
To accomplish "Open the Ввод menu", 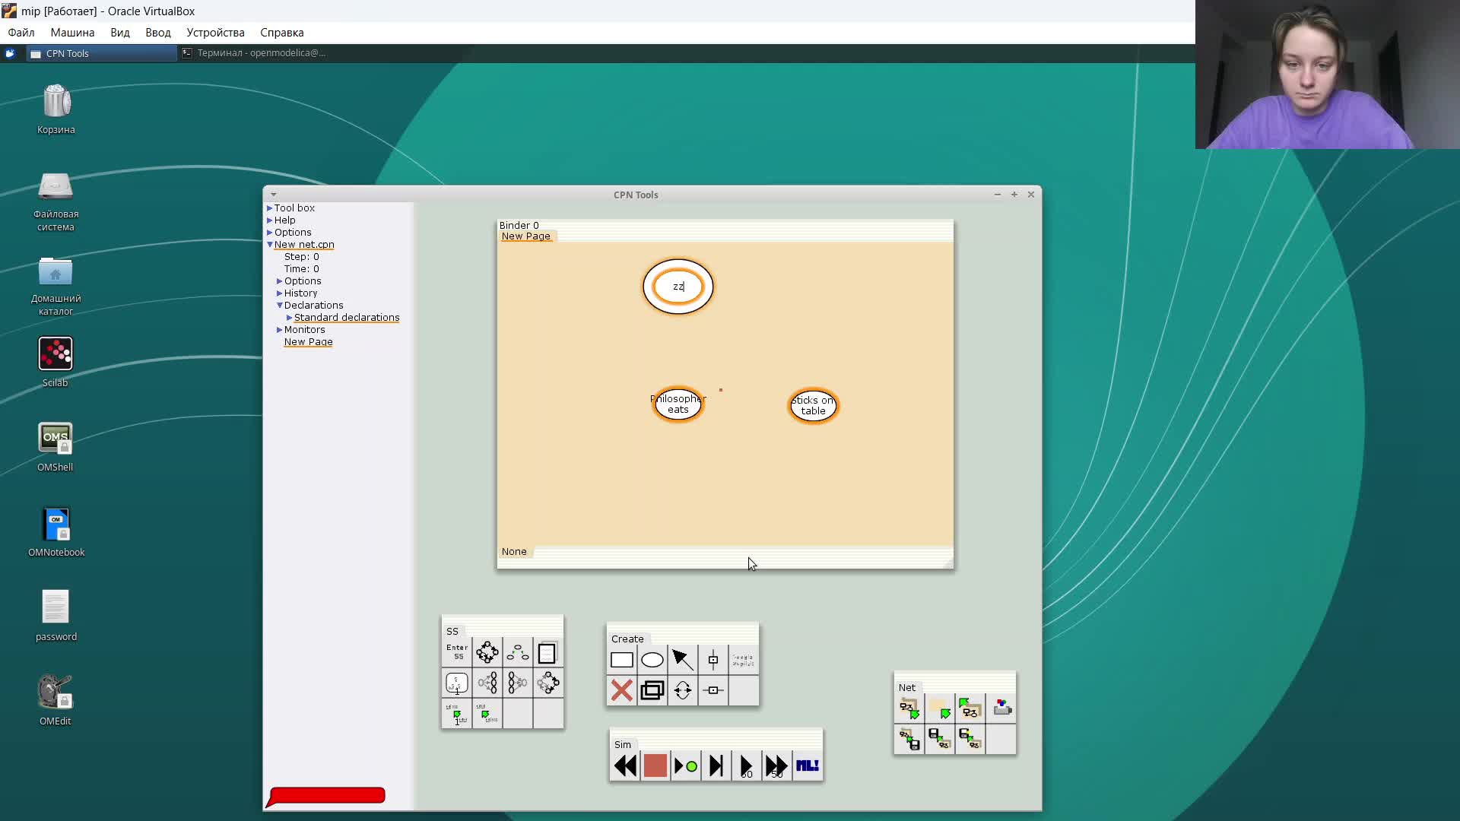I will pyautogui.click(x=158, y=33).
